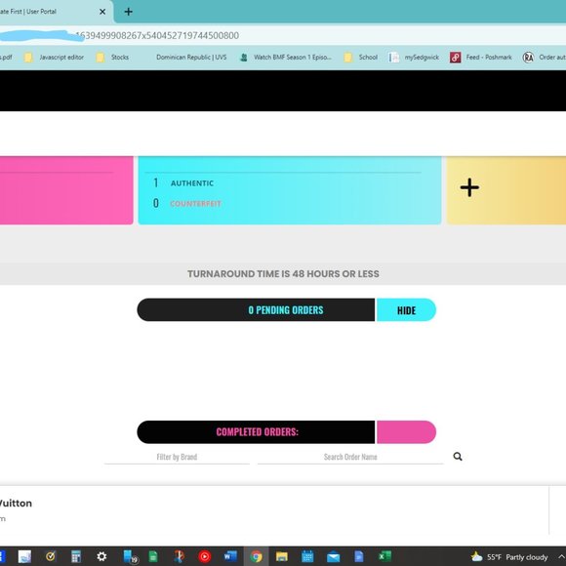
Task: Open the Calculator taskbar icon
Action: pyautogui.click(x=76, y=556)
